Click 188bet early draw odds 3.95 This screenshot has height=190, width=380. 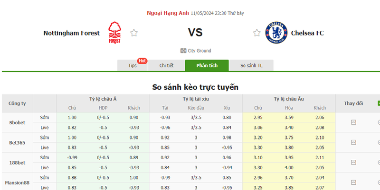click(289, 157)
